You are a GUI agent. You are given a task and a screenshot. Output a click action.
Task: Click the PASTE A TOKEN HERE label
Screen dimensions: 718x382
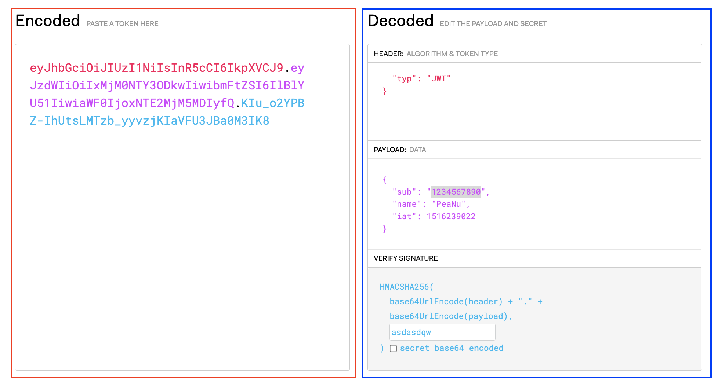pyautogui.click(x=123, y=23)
